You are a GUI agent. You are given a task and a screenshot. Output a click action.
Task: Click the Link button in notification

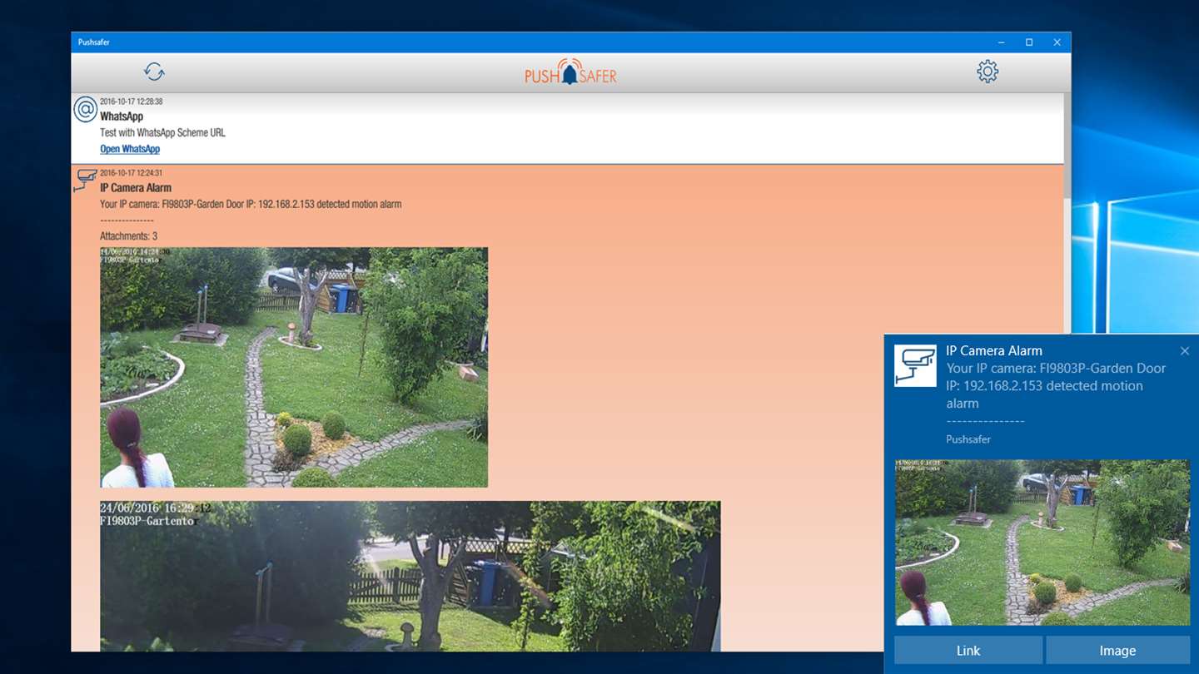tap(968, 651)
